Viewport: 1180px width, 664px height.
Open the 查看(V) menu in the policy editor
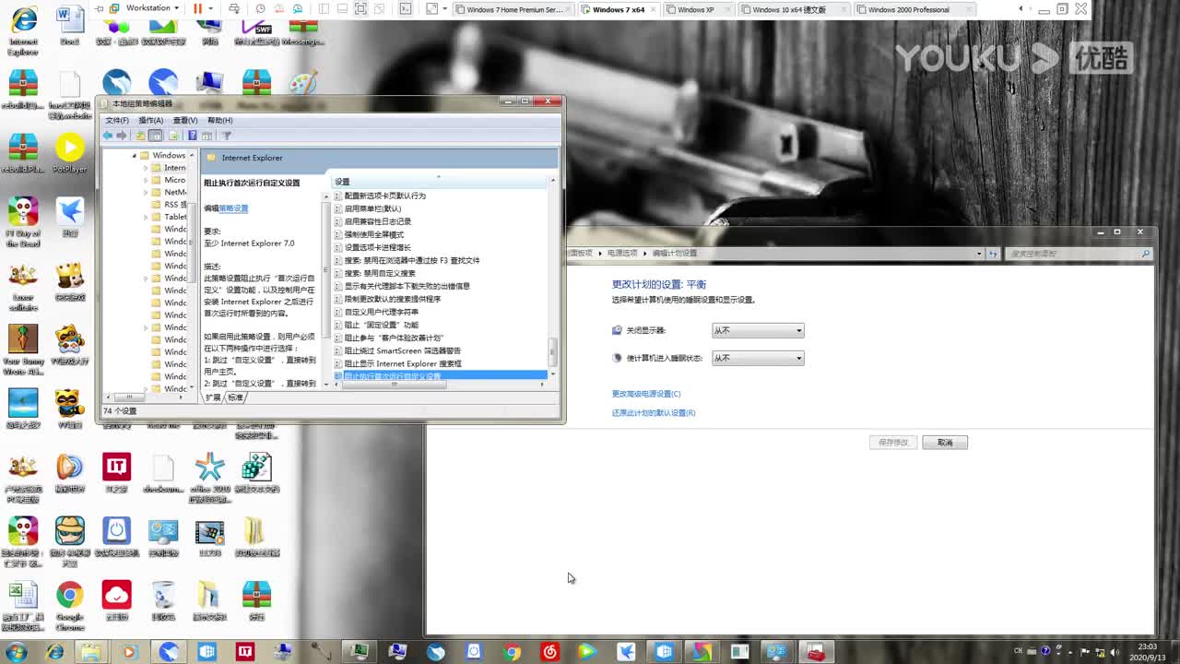[184, 120]
